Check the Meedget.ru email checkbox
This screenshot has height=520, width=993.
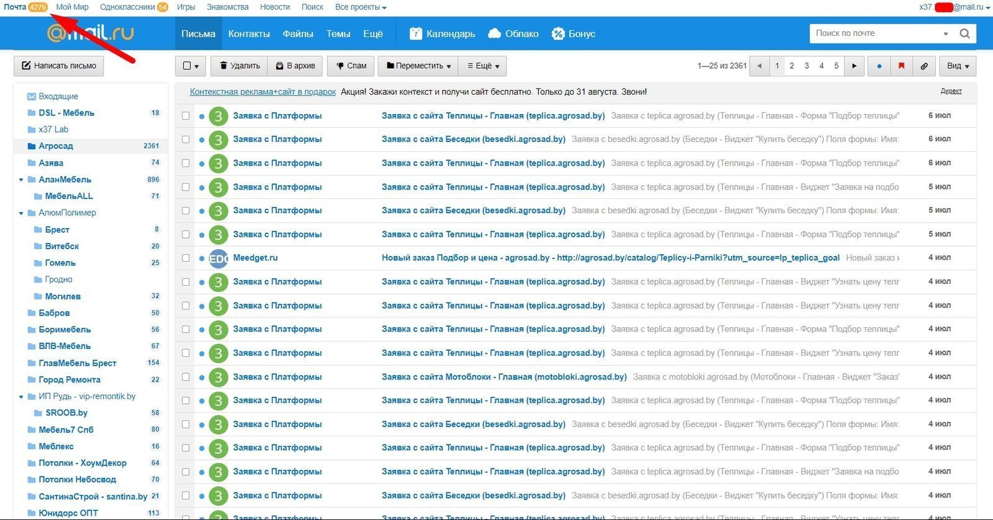click(186, 258)
